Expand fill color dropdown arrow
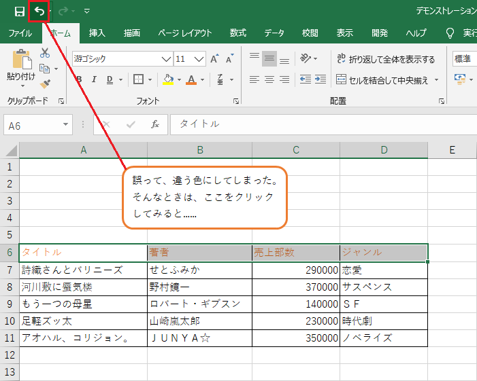This screenshot has width=477, height=381. (179, 80)
